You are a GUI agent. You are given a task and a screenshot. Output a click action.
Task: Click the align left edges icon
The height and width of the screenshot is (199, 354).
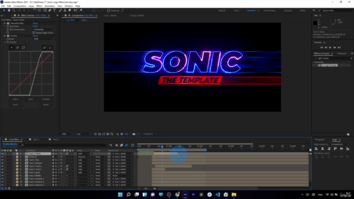[316, 149]
